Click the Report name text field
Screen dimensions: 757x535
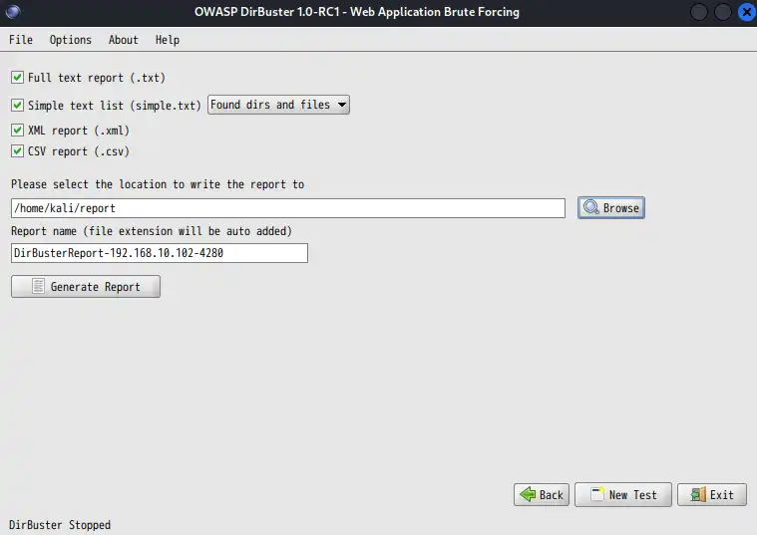pyautogui.click(x=160, y=254)
